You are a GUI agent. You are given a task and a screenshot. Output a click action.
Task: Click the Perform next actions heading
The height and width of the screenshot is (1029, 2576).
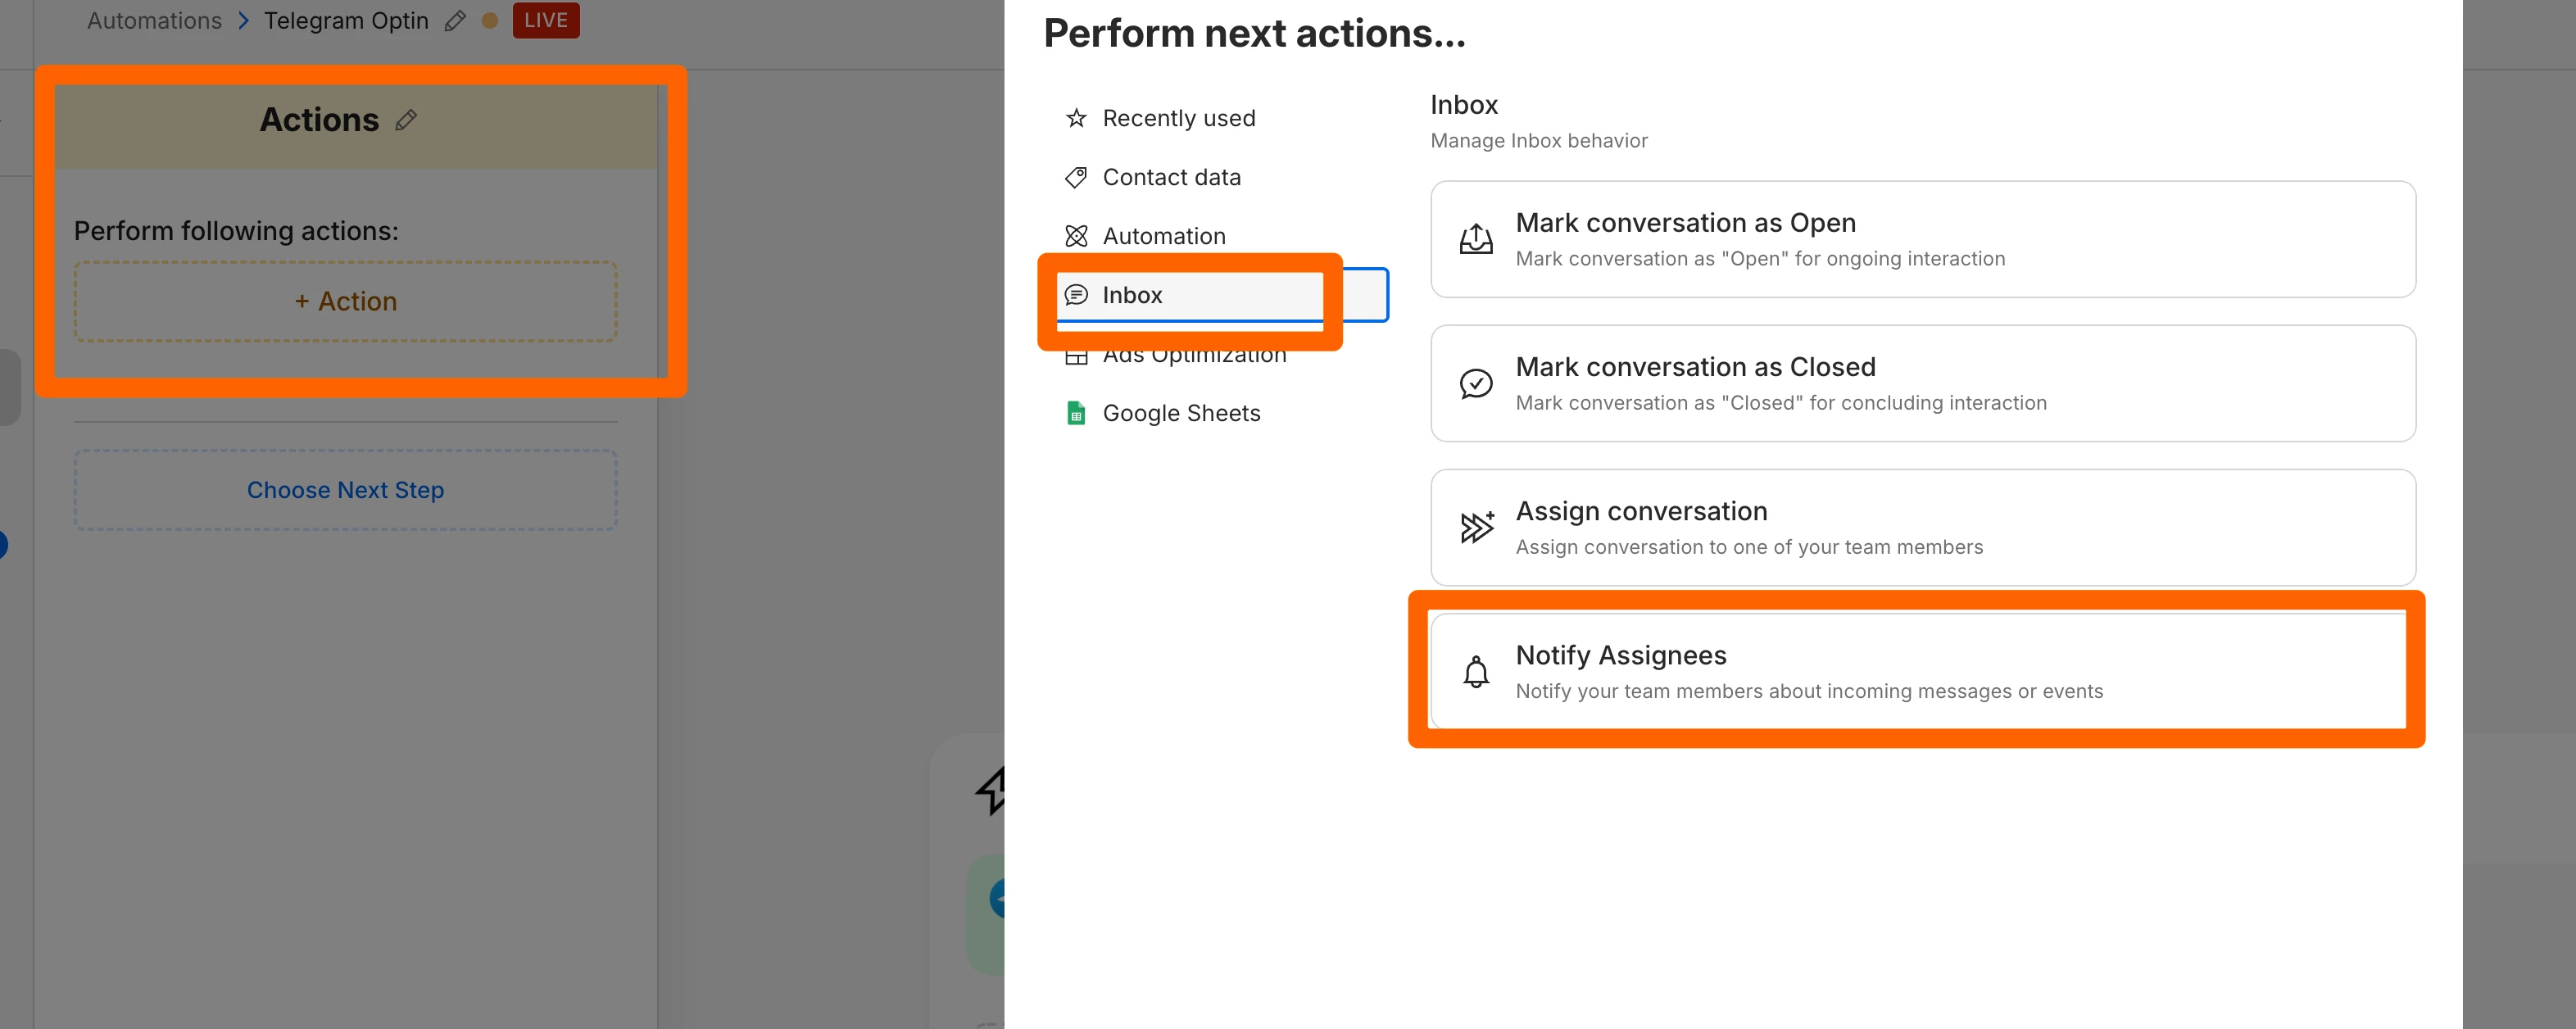1254,33
